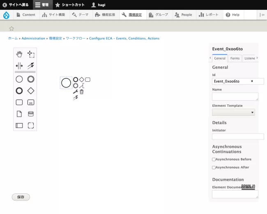Enable Asynchronous After checkbox
The height and width of the screenshot is (214, 267).
point(214,168)
